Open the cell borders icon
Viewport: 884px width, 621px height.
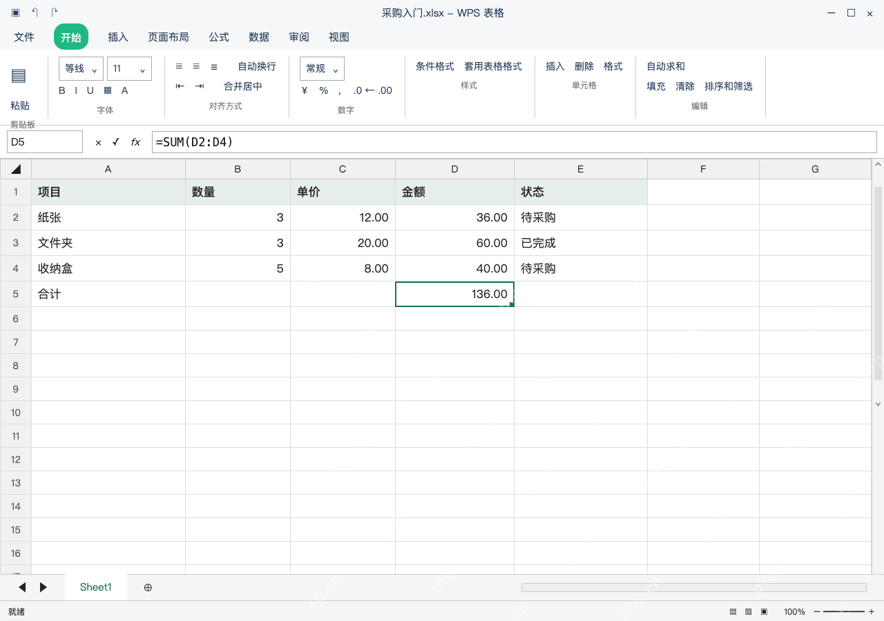click(x=108, y=90)
